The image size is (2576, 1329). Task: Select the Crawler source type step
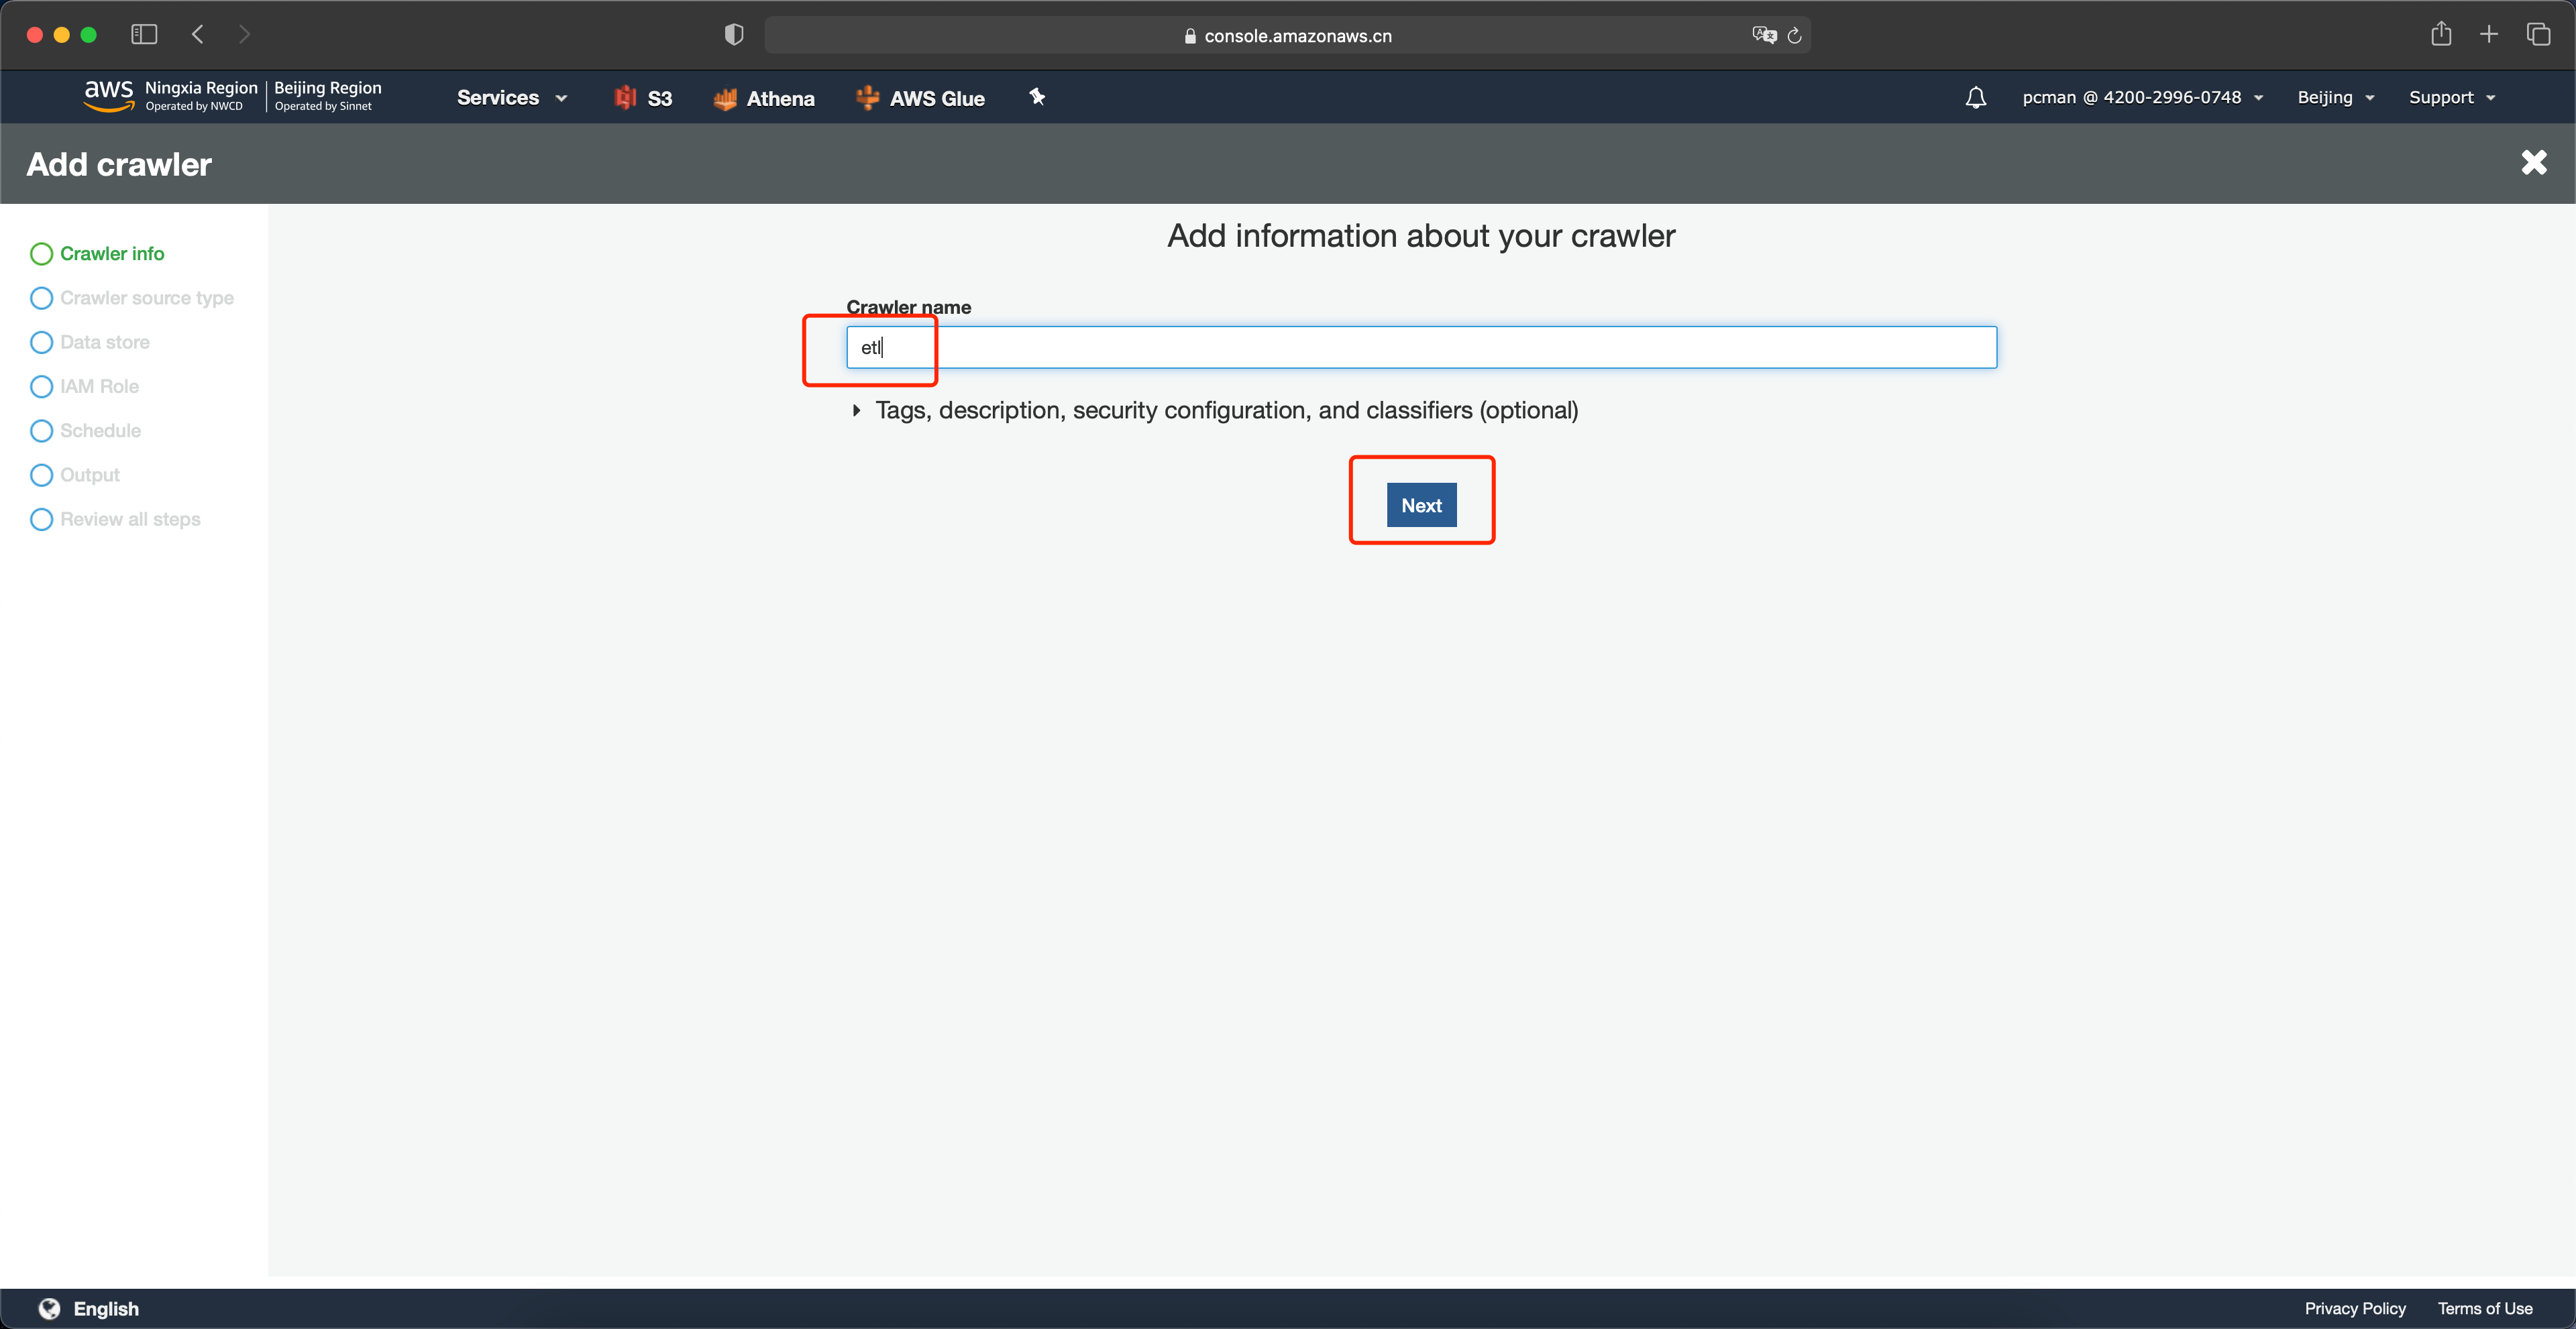(x=132, y=298)
